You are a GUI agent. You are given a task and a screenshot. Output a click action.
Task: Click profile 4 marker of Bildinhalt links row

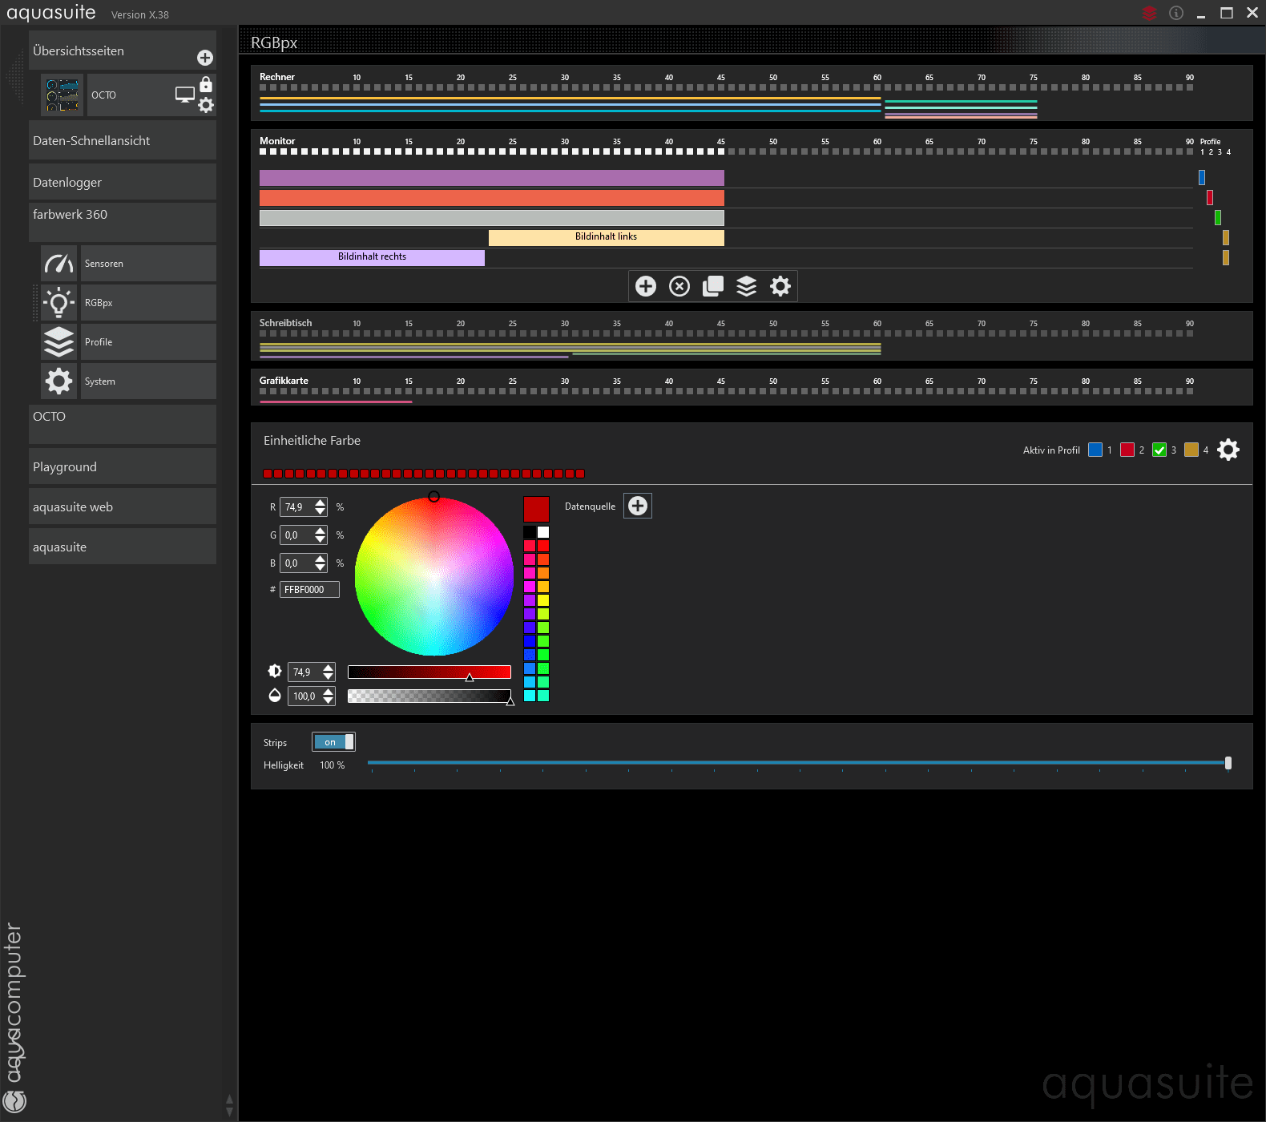[1226, 237]
